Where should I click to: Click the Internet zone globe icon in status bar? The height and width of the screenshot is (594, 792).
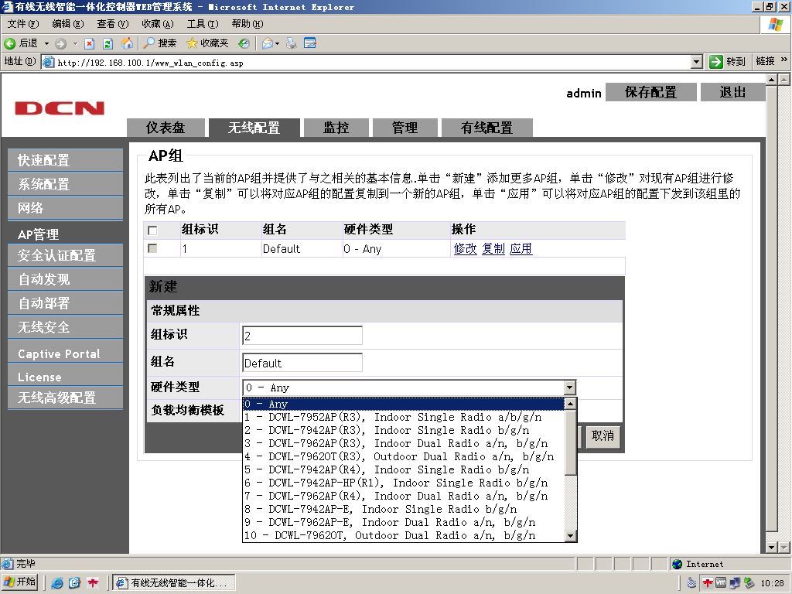678,564
